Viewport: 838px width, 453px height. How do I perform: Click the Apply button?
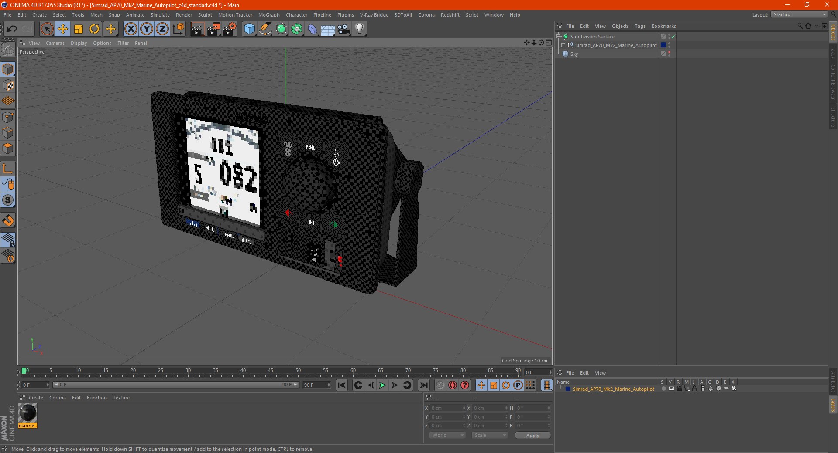pyautogui.click(x=532, y=435)
